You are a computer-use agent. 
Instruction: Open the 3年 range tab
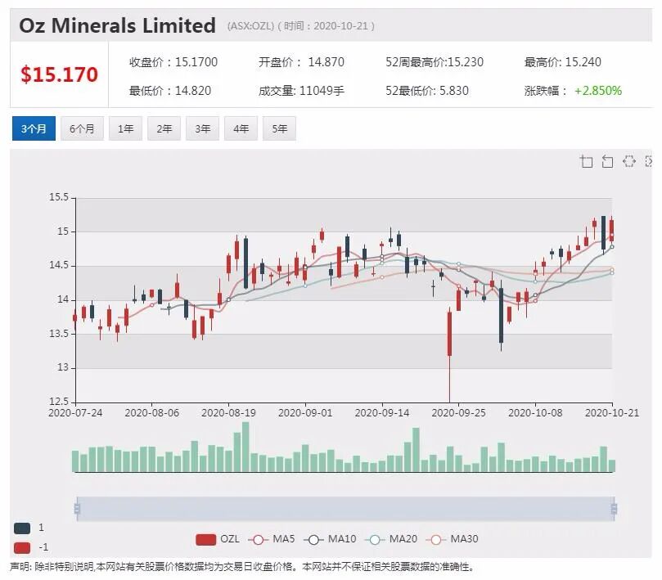[x=203, y=128]
